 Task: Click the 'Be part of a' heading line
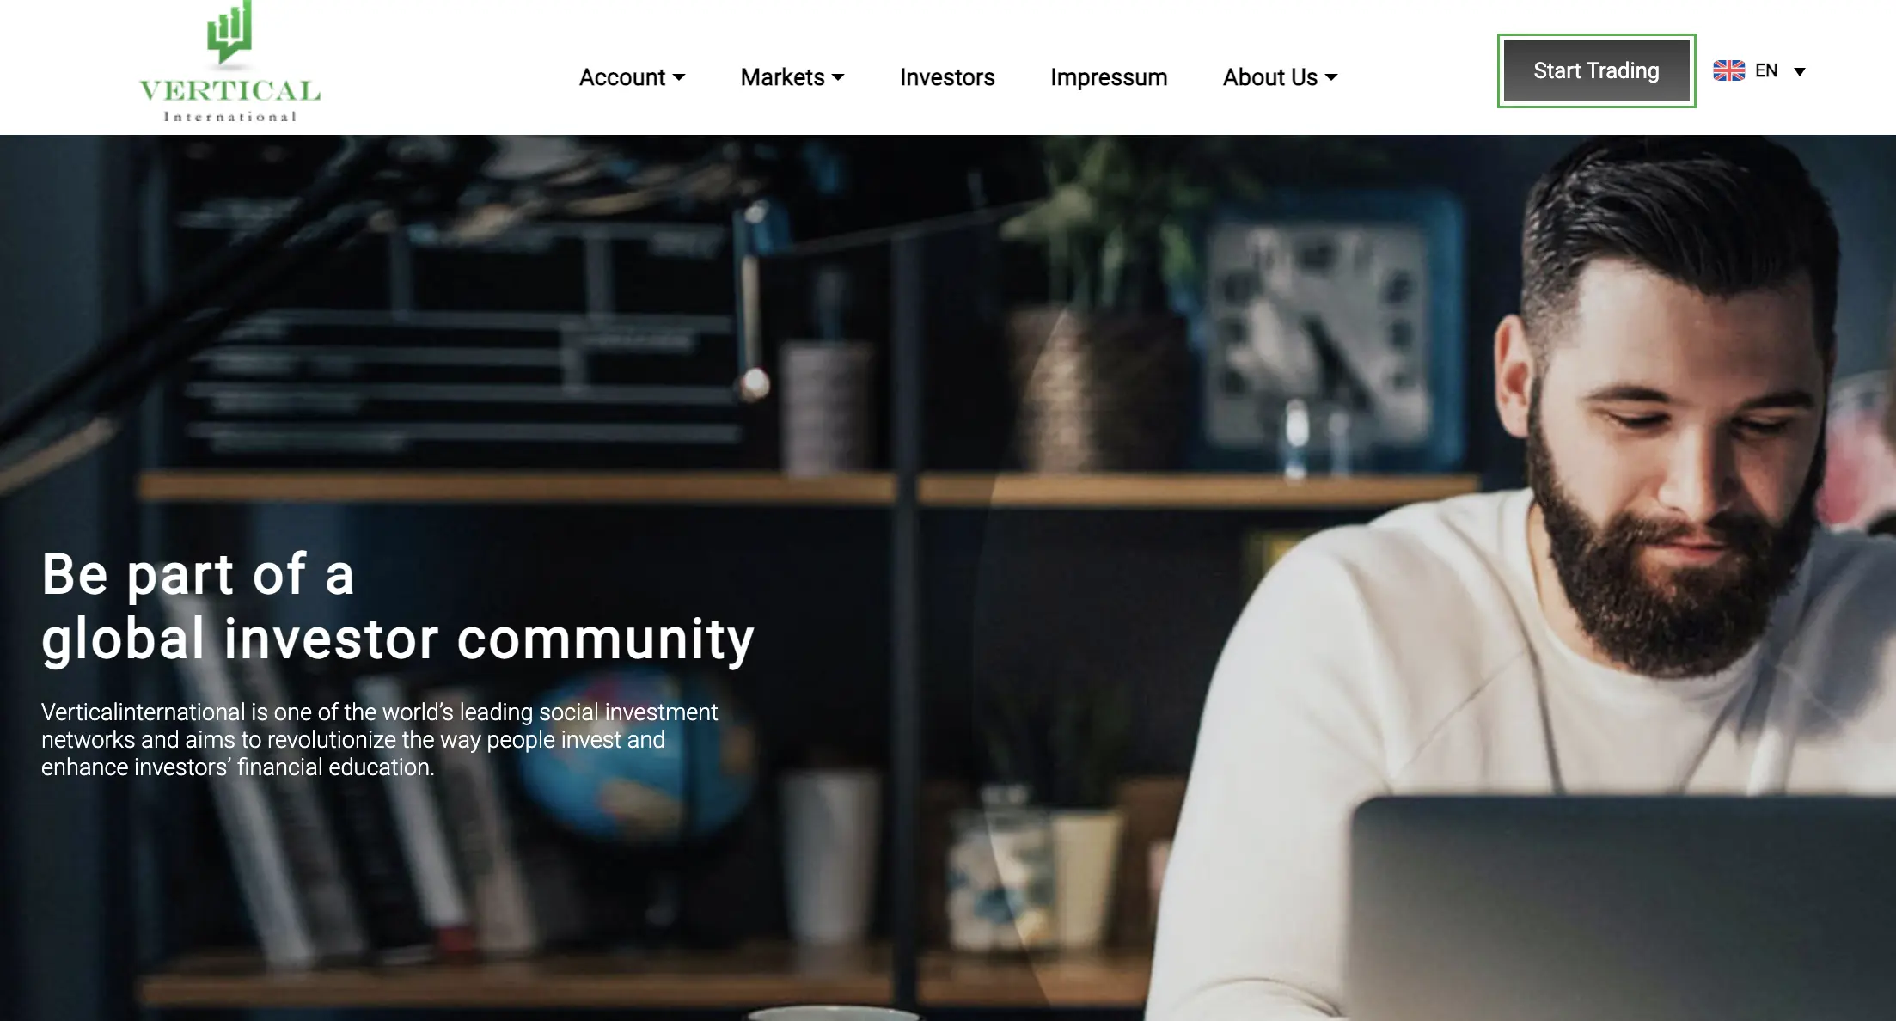tap(198, 574)
